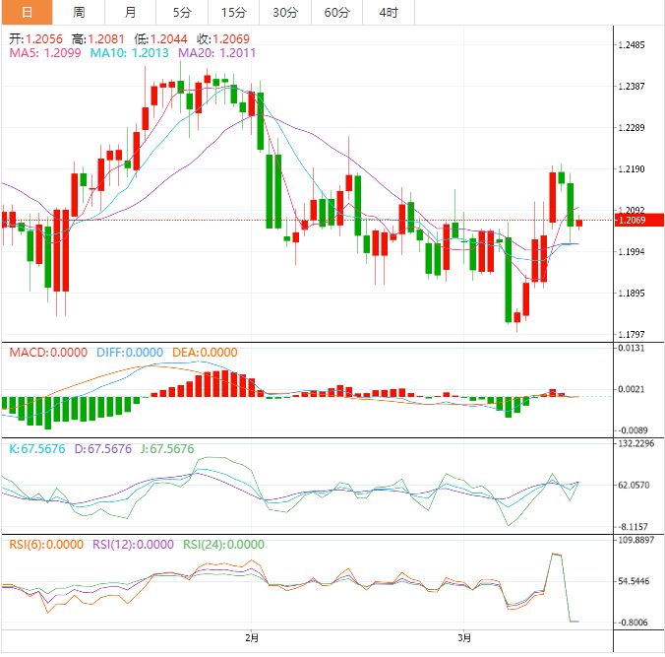This screenshot has width=665, height=657.
Task: Click the MA5 moving average label
Action: click(x=45, y=53)
